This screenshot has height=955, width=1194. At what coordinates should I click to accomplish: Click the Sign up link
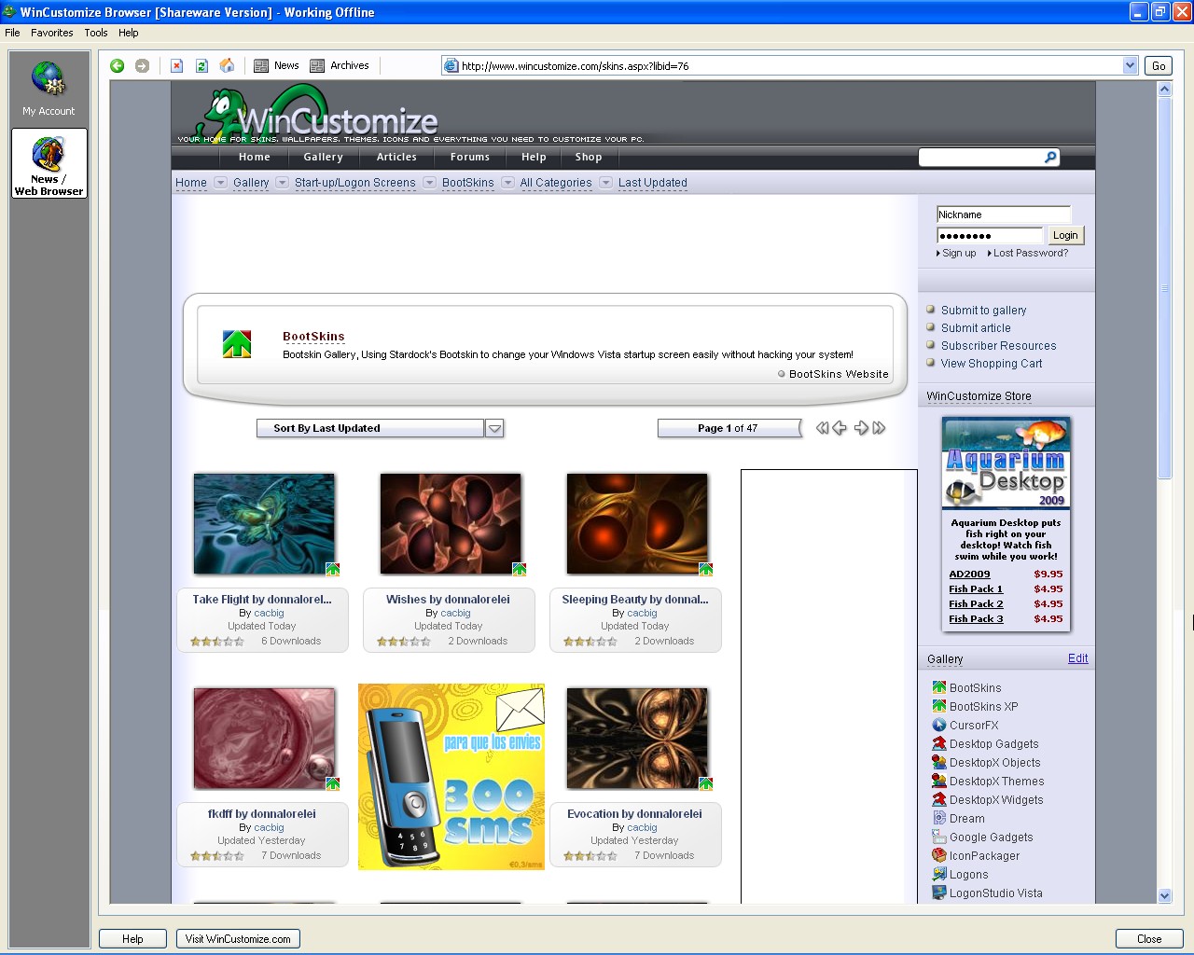(x=959, y=253)
